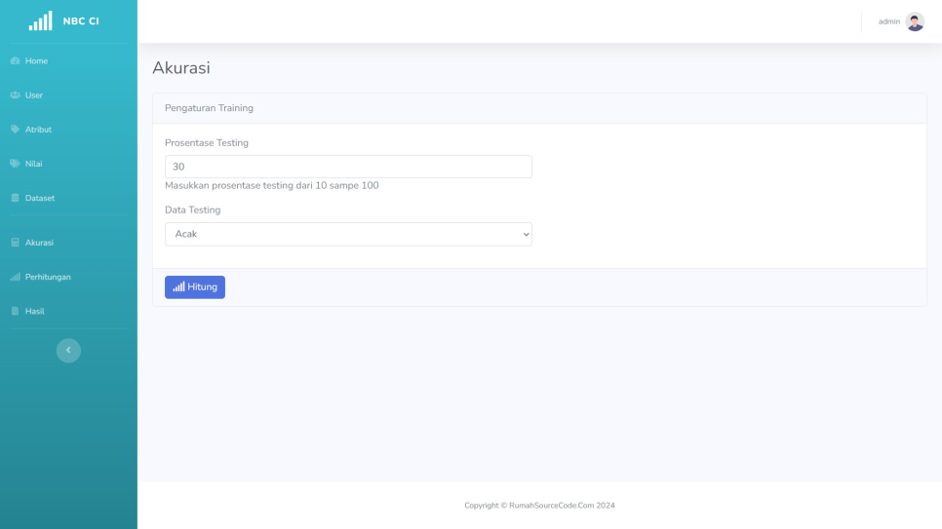Click the Perhitungan signal bars icon
The width and height of the screenshot is (942, 529).
click(x=15, y=277)
